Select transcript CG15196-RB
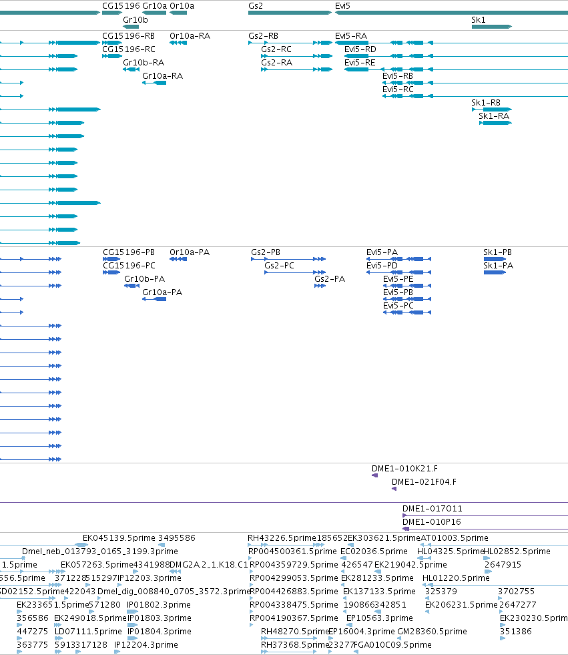Screen dimensions: 568x655 tap(129, 36)
